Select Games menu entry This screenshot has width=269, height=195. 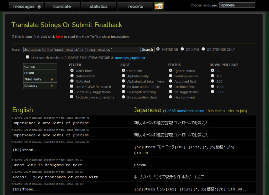pos(40,67)
